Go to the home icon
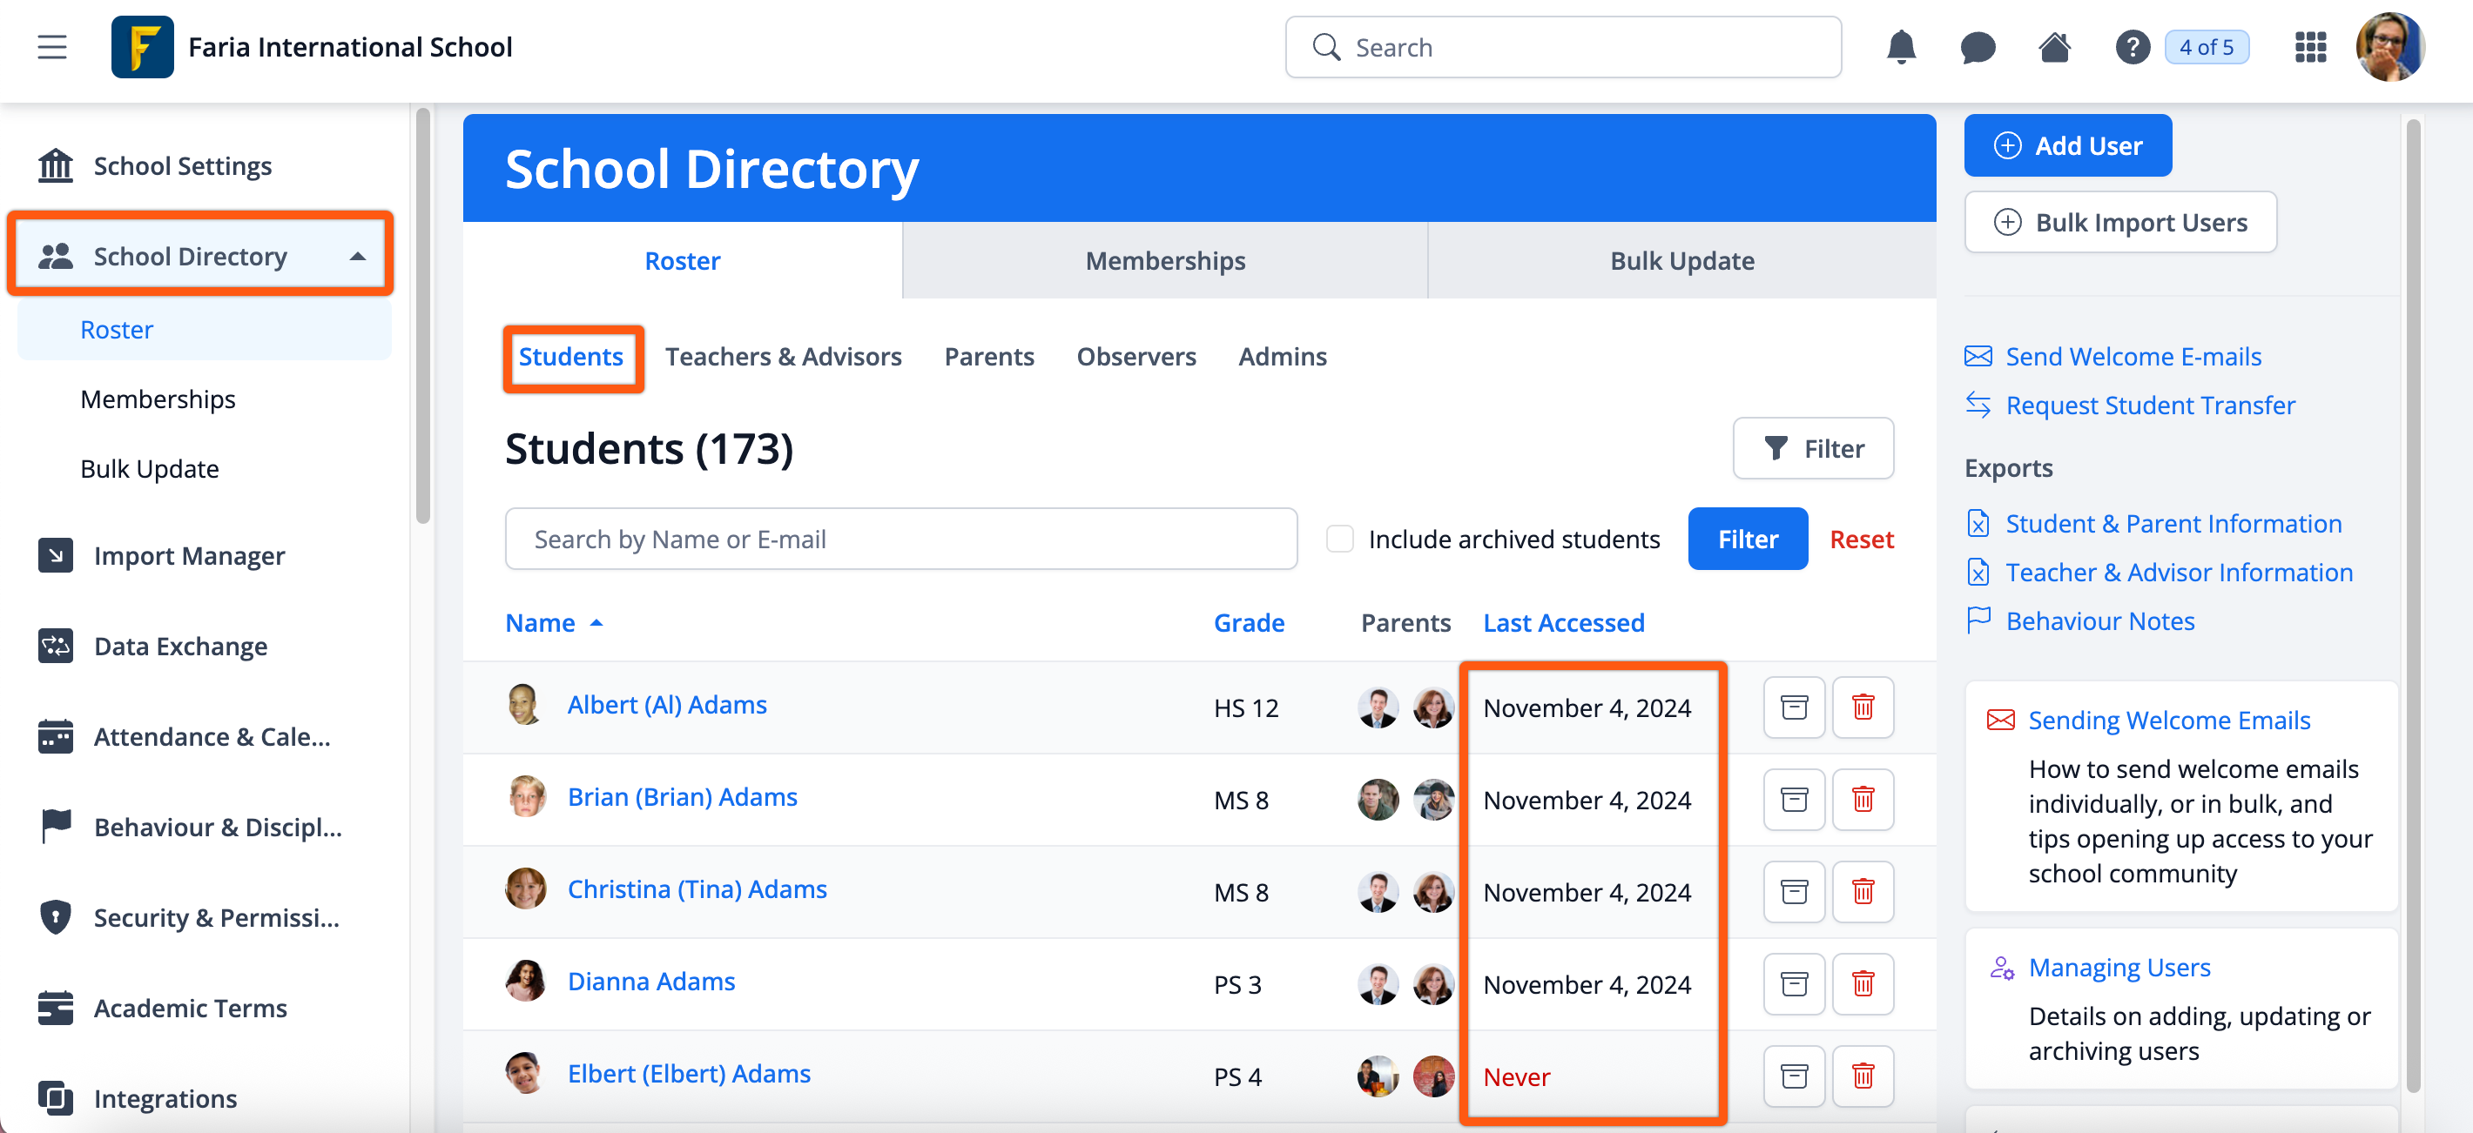2473x1133 pixels. 2054,47
